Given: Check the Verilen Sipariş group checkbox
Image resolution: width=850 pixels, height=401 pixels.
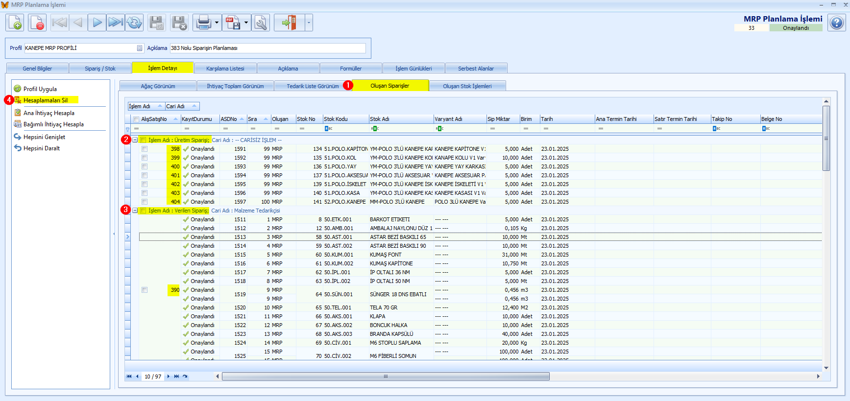Looking at the screenshot, I should tap(143, 211).
